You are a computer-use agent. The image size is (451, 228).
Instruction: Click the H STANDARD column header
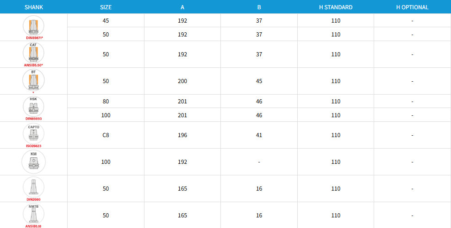click(336, 7)
